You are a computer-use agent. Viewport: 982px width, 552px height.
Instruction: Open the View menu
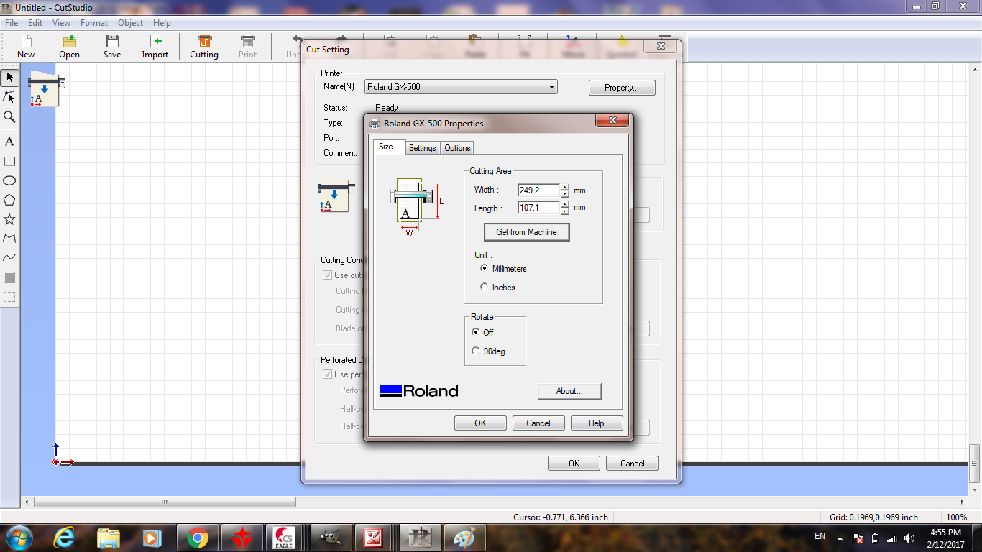[x=62, y=23]
